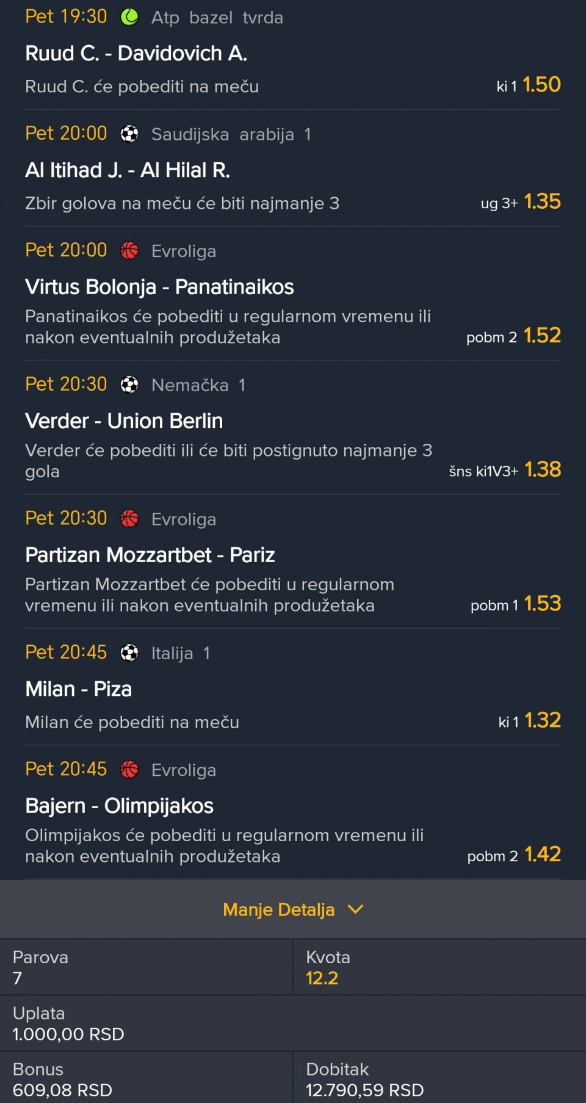Screen dimensions: 586x1103
Task: Click the 1.50 odds for Ruud
Action: (x=541, y=85)
